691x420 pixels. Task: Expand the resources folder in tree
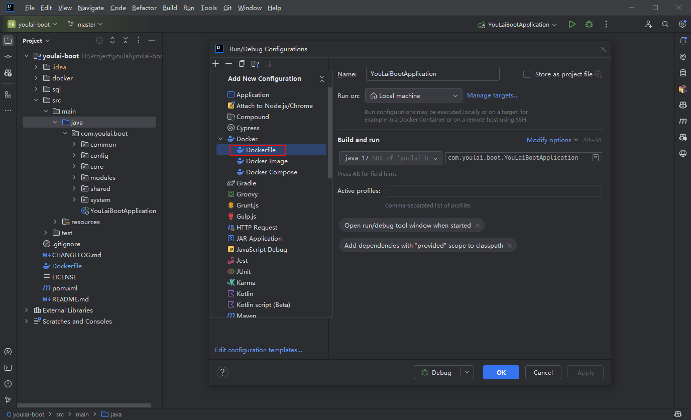click(55, 222)
